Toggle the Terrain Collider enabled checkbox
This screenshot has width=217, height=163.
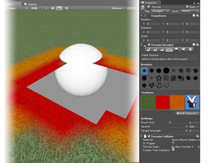[149, 136]
